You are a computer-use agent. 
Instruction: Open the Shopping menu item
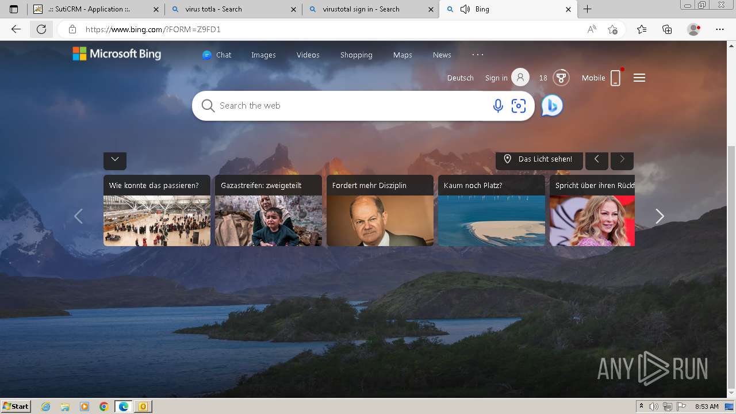356,55
